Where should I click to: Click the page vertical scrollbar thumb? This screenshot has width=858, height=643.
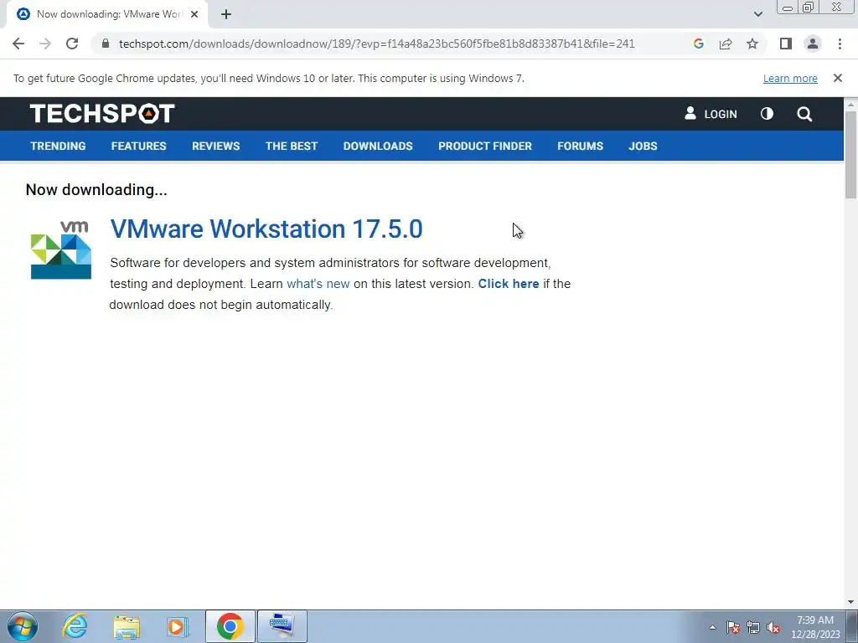point(850,155)
